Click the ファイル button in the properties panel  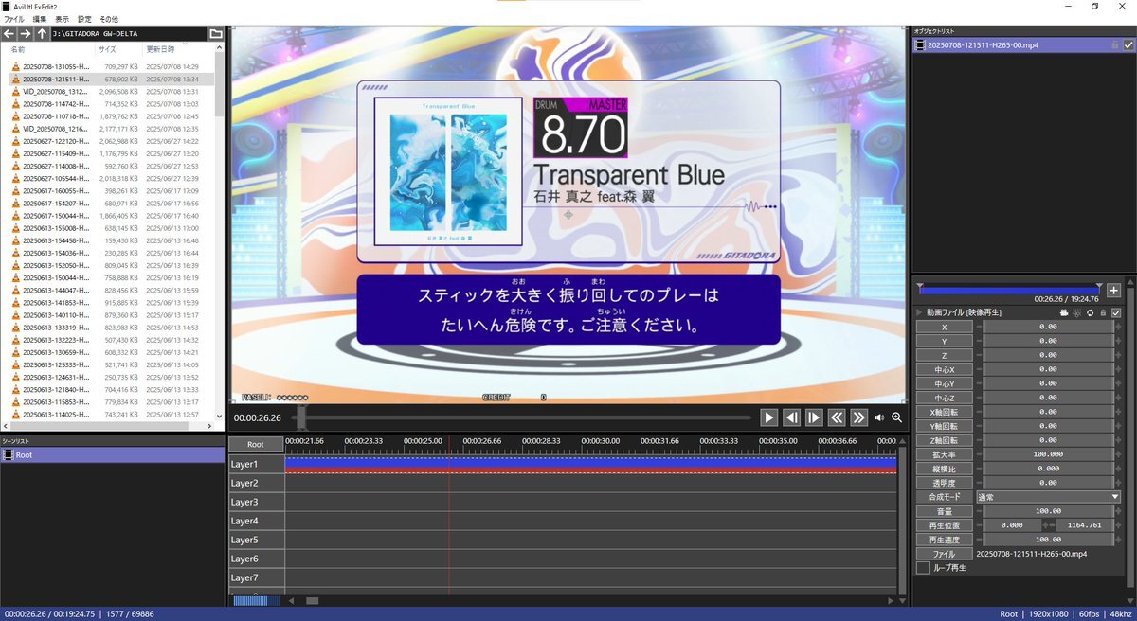(944, 554)
